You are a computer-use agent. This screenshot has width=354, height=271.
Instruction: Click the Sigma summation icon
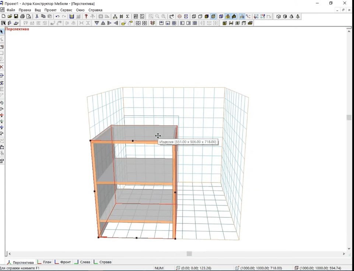127,17
